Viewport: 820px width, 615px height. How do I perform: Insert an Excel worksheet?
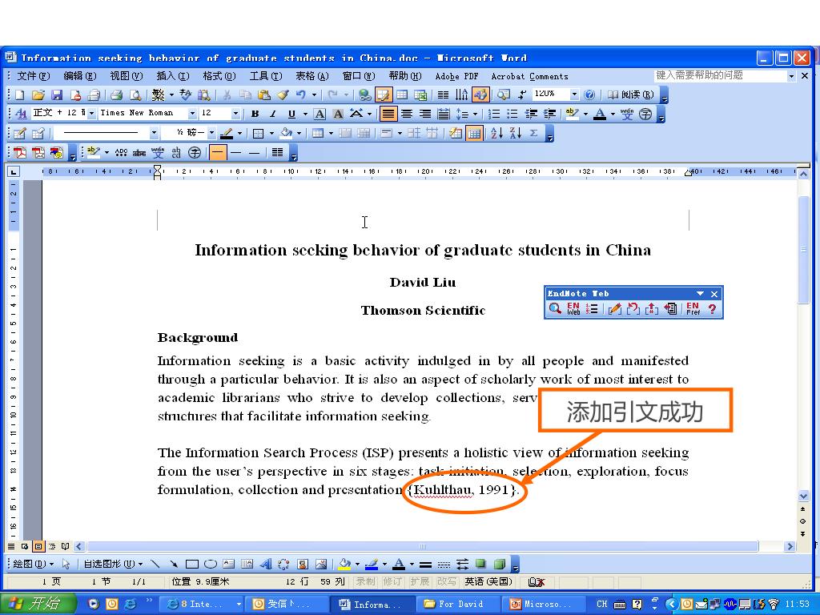[420, 94]
